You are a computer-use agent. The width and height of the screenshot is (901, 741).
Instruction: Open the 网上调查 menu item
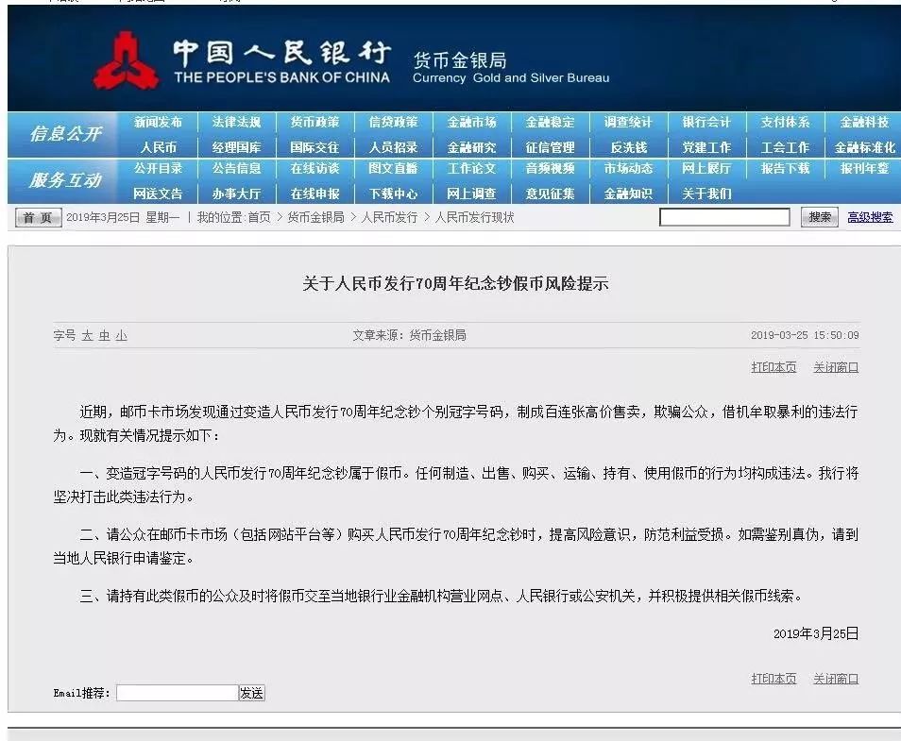coord(472,194)
